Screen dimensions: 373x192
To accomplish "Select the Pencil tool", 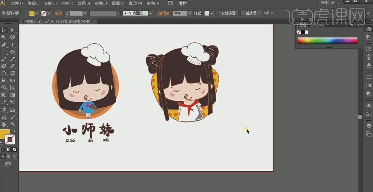I will 12,59.
